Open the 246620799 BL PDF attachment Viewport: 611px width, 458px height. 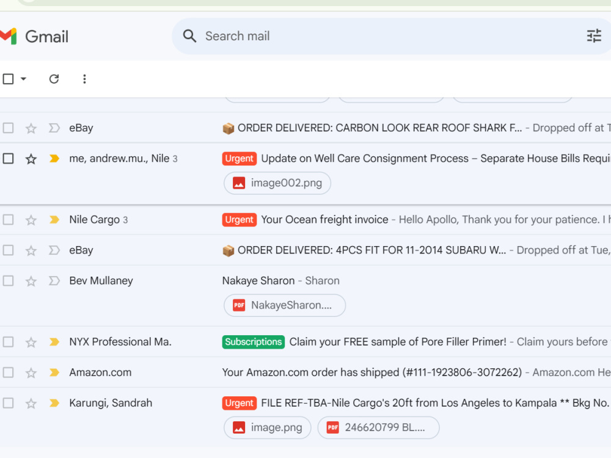point(378,427)
